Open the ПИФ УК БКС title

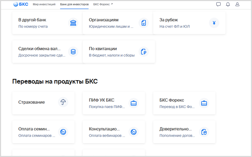(102, 100)
